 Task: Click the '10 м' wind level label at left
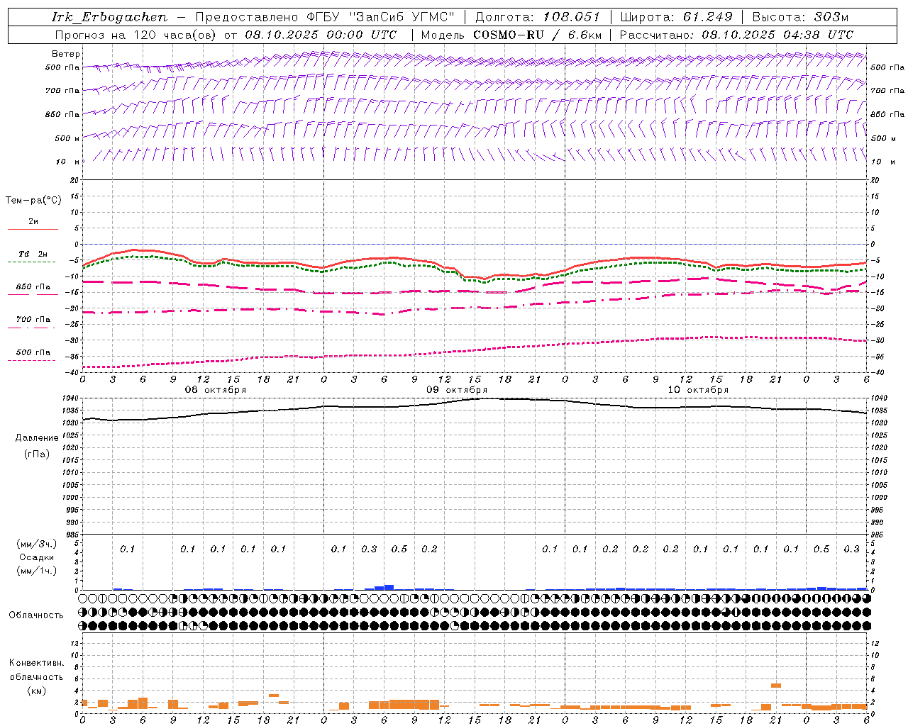68,162
